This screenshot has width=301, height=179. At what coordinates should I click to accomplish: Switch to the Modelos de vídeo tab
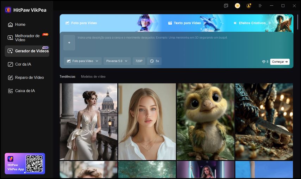93,76
